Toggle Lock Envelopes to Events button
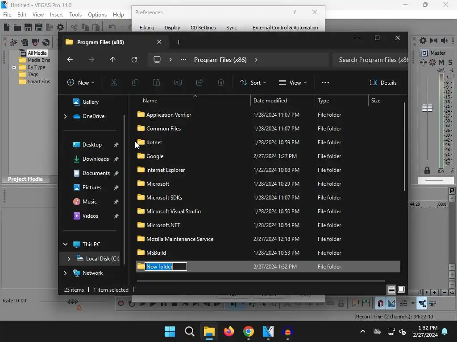Screen dimensions: 457x342 pos(422,304)
